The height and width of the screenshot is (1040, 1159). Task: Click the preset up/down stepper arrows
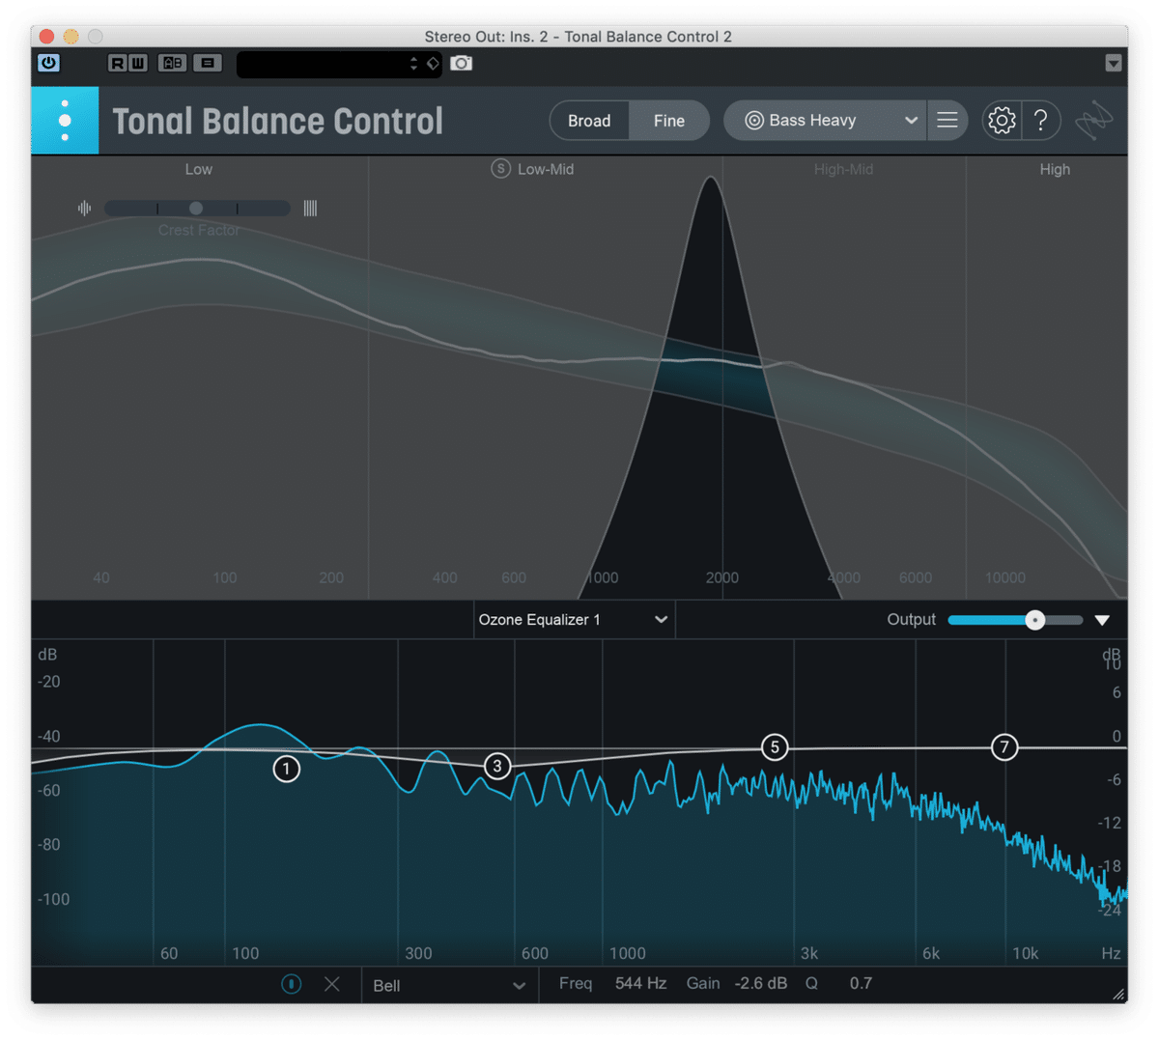(413, 64)
